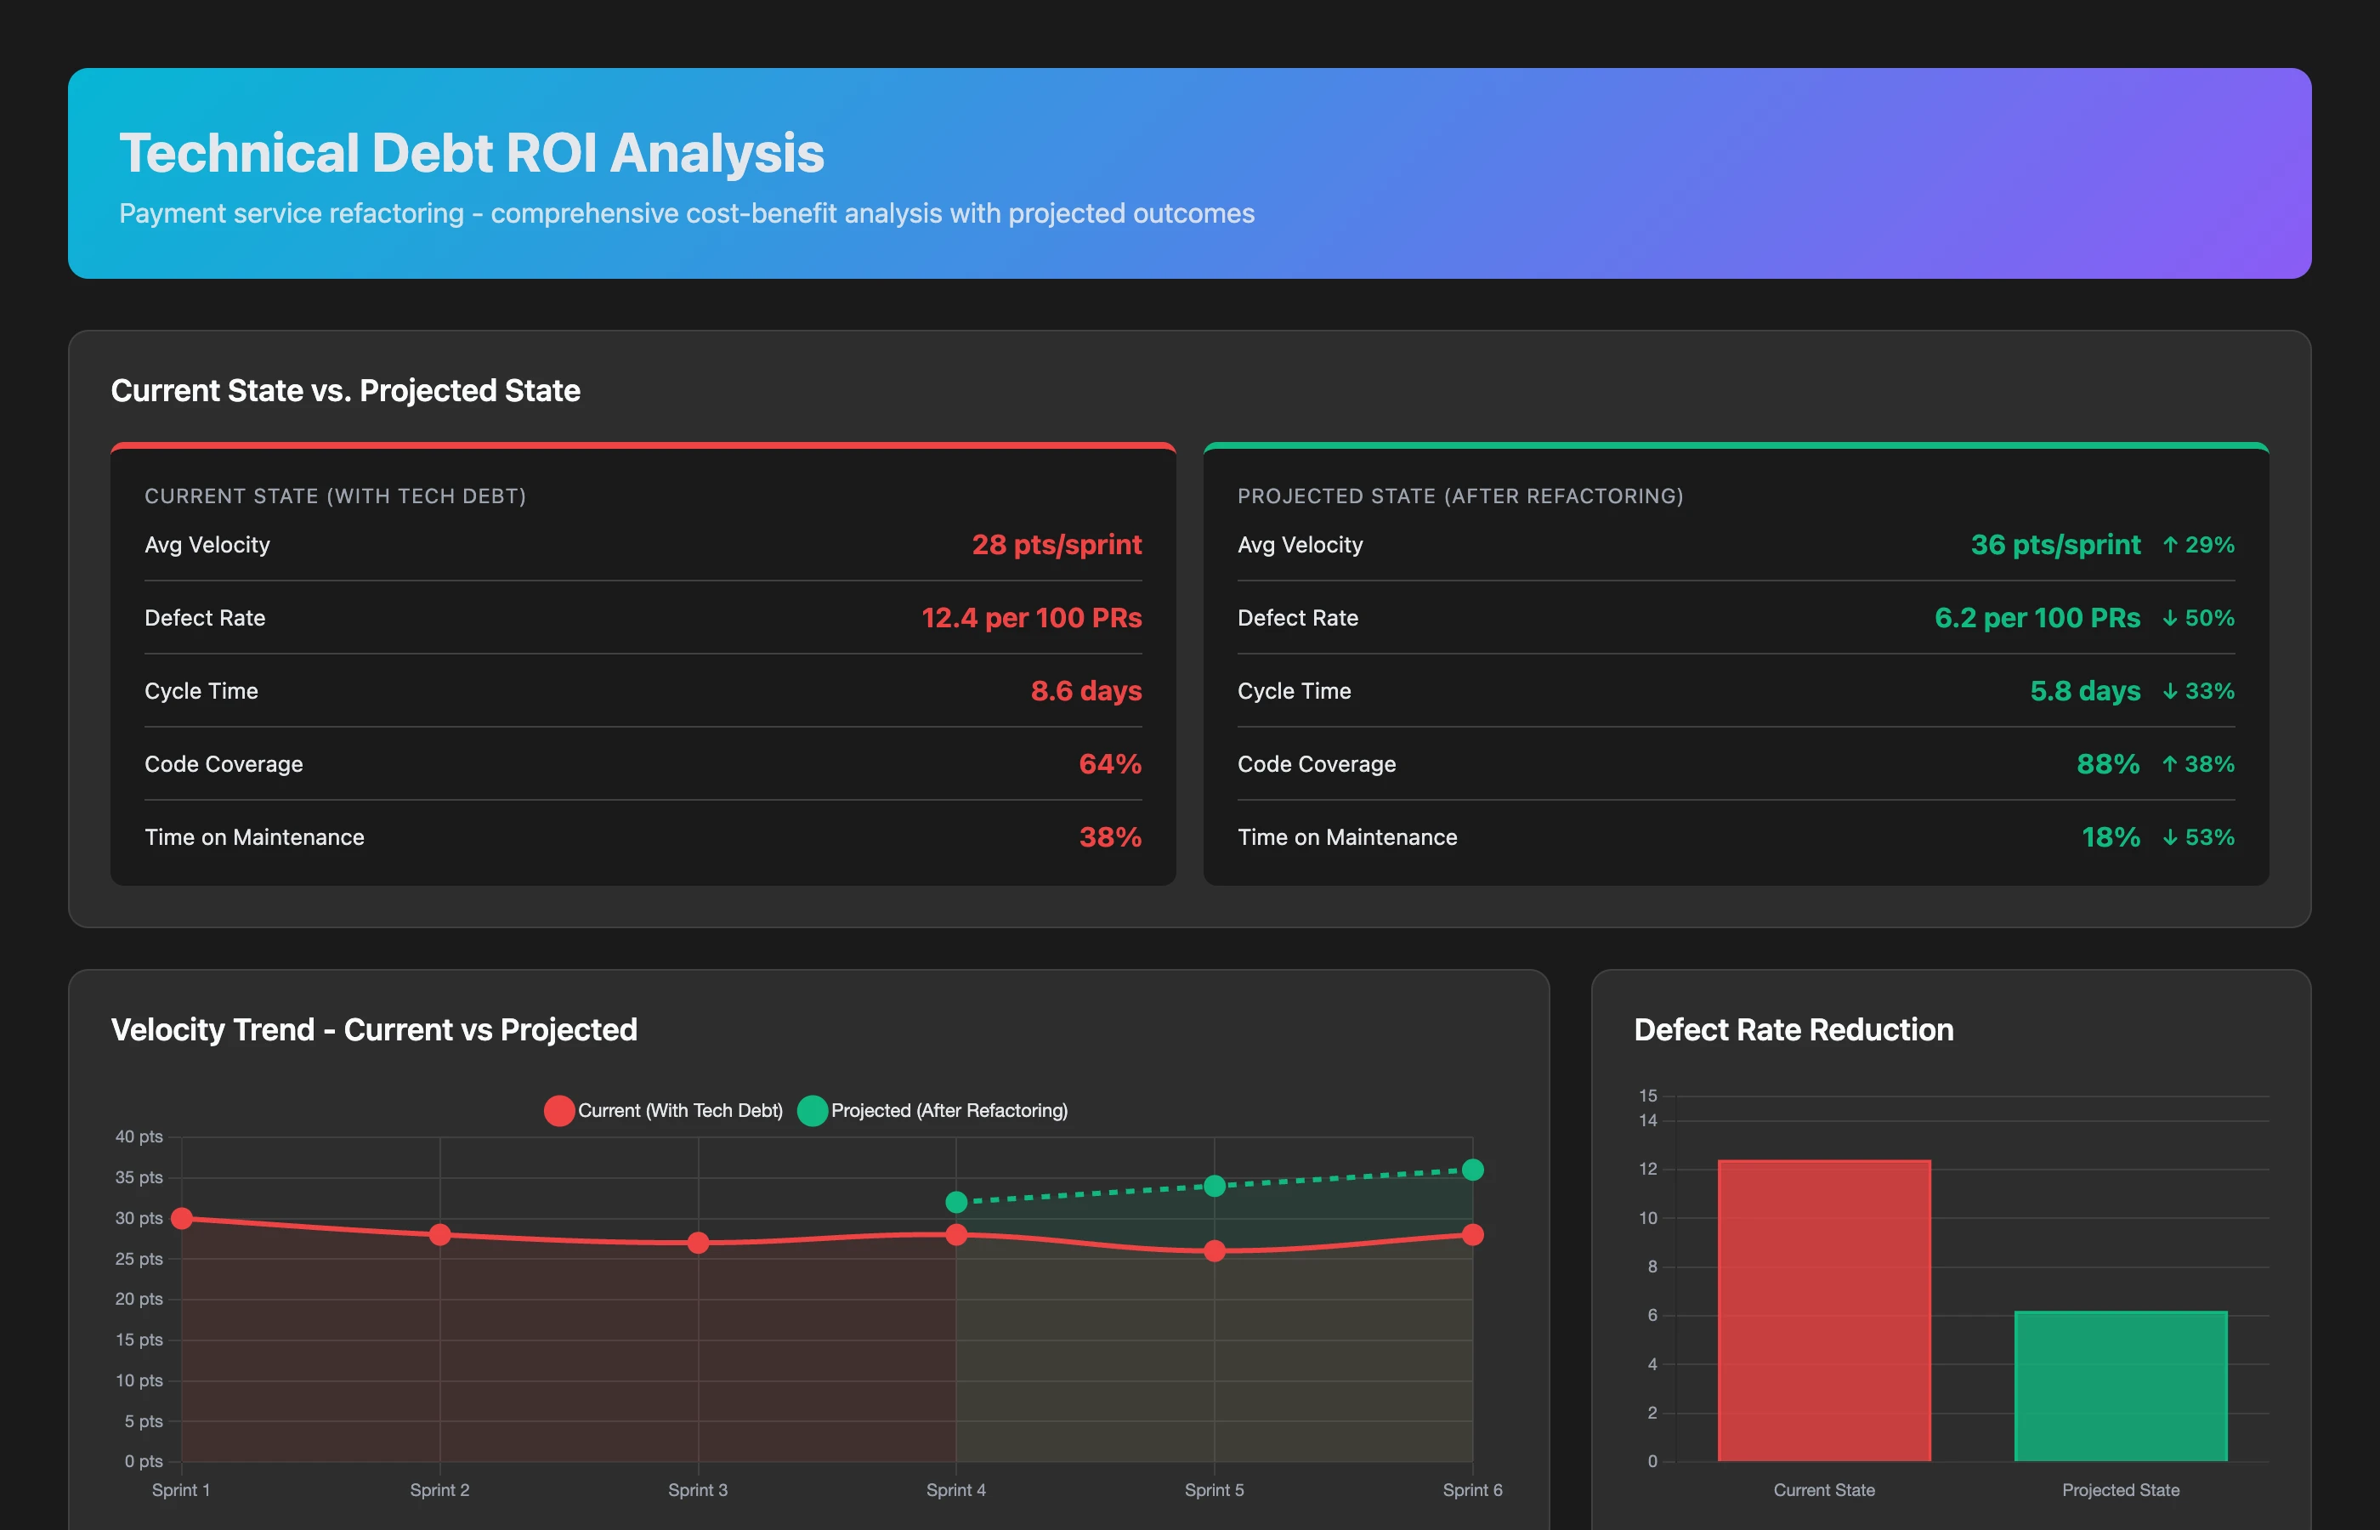Click CURRENT STATE (WITH TECH DEBT) label

pos(336,496)
